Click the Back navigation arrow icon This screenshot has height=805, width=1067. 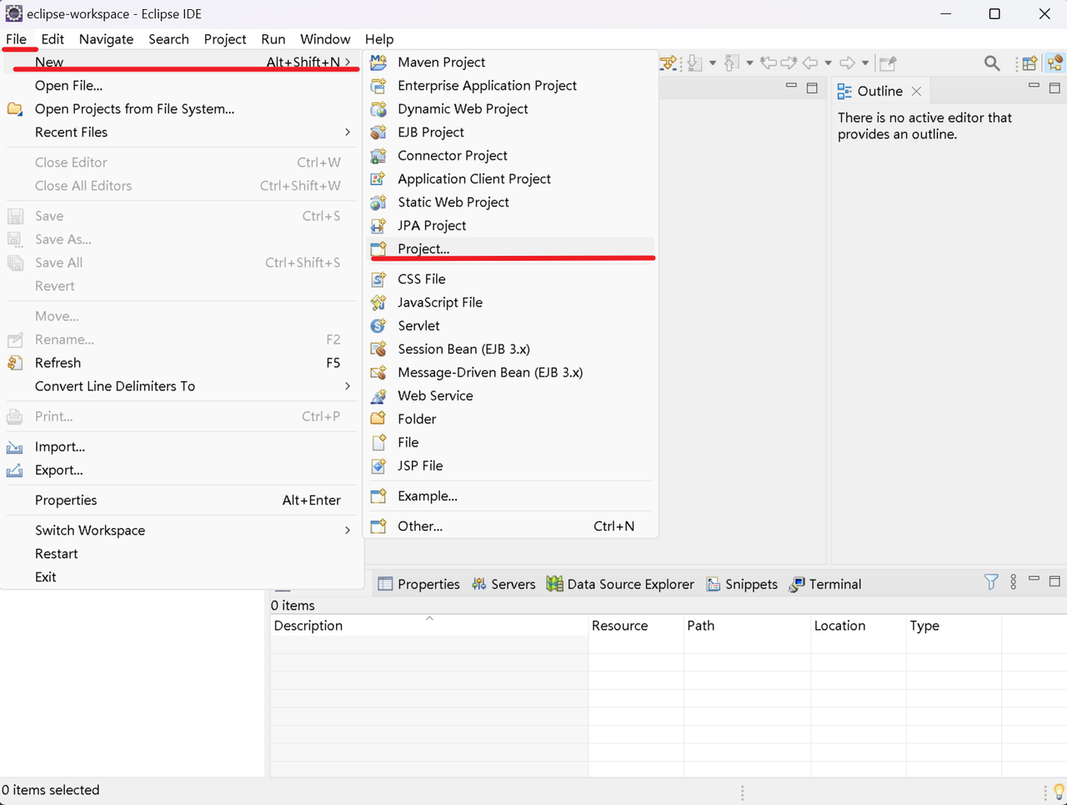[810, 63]
